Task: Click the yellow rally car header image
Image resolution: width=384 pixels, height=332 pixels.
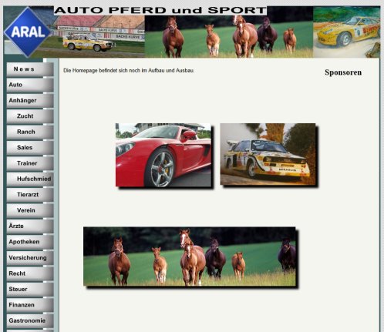Action: pyautogui.click(x=98, y=36)
